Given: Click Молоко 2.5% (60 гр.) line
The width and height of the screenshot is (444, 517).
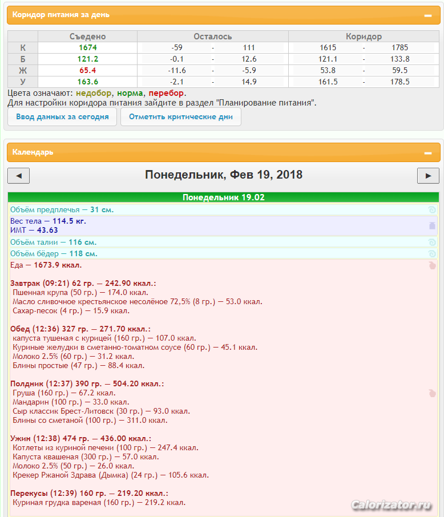Looking at the screenshot, I should (x=73, y=357).
